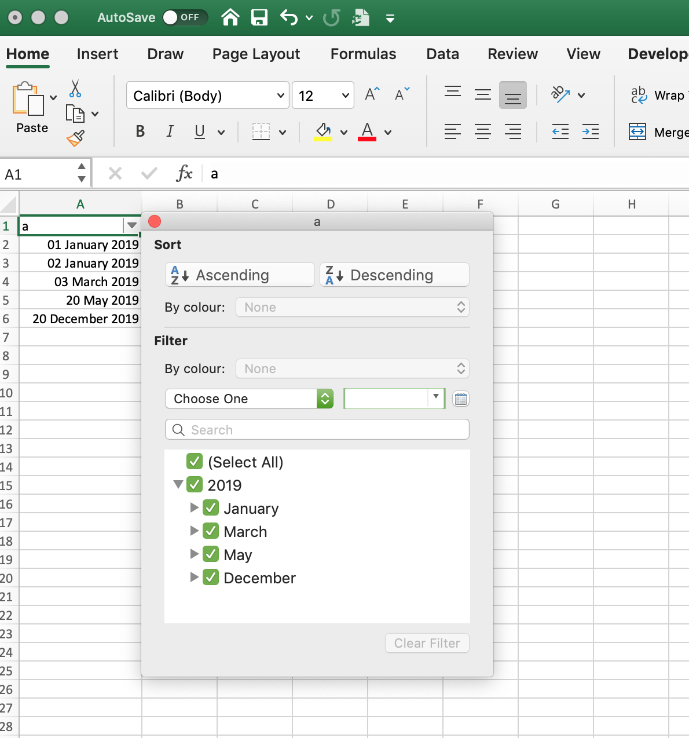Toggle italic formatting
689x738 pixels.
(x=170, y=131)
